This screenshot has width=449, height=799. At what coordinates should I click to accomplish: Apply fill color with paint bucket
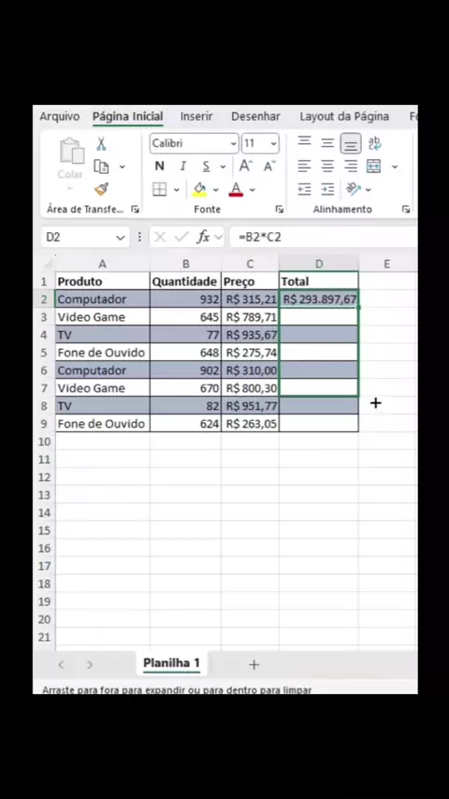coord(200,190)
